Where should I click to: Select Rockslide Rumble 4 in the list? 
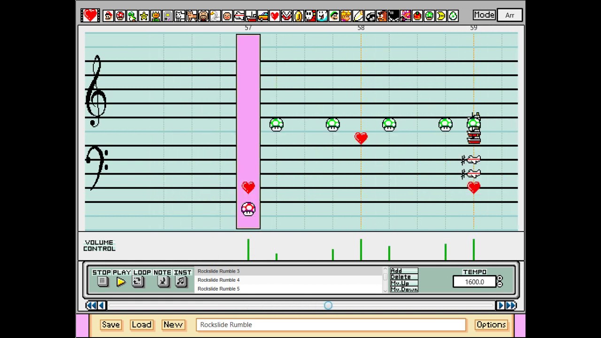pos(289,280)
